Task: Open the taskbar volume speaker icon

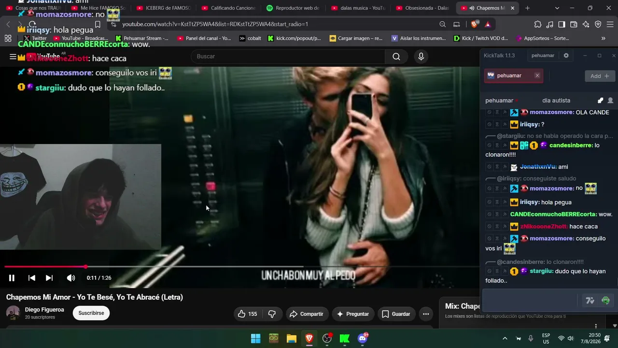Action: 571,338
